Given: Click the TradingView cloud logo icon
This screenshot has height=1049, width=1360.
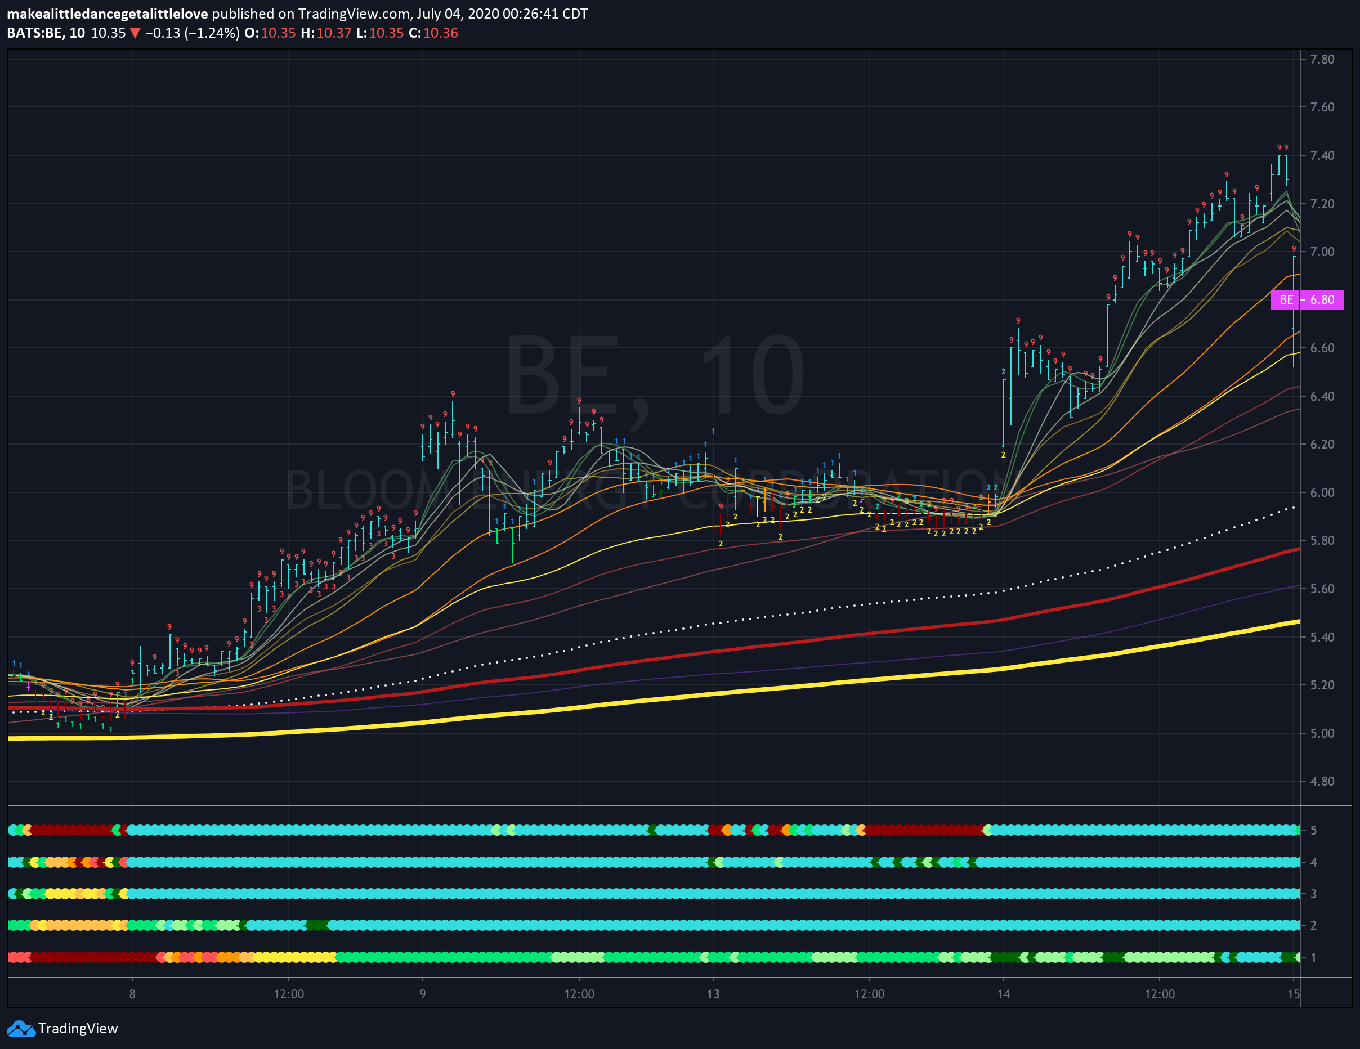Looking at the screenshot, I should pyautogui.click(x=21, y=1028).
